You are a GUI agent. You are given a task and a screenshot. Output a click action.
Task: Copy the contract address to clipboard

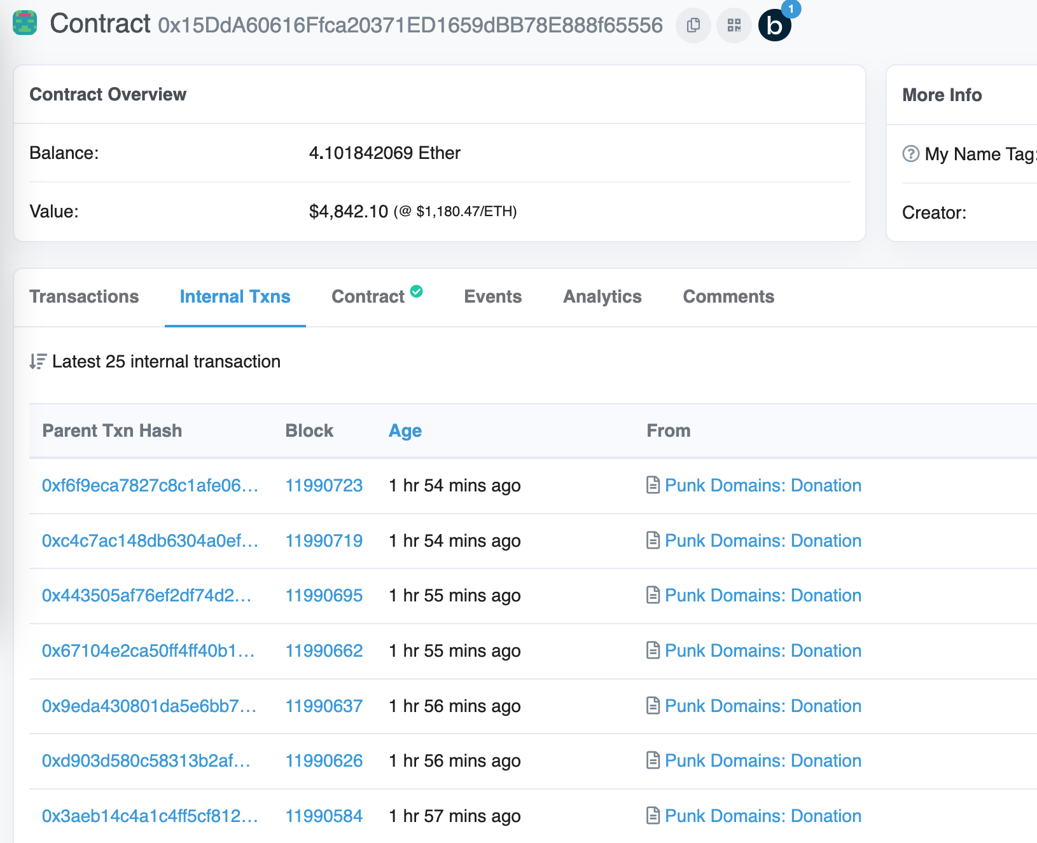[693, 25]
